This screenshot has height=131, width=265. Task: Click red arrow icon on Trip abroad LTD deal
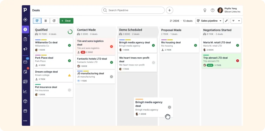pyautogui.click(x=238, y=61)
